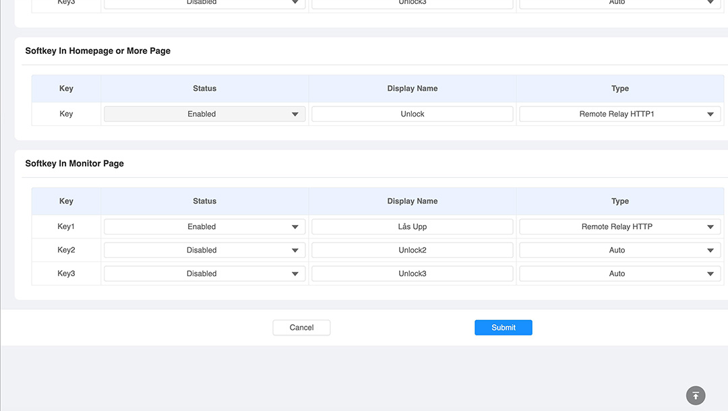728x411 pixels.
Task: Open Key3 Type dropdown in Monitor Page
Action: pyautogui.click(x=619, y=274)
